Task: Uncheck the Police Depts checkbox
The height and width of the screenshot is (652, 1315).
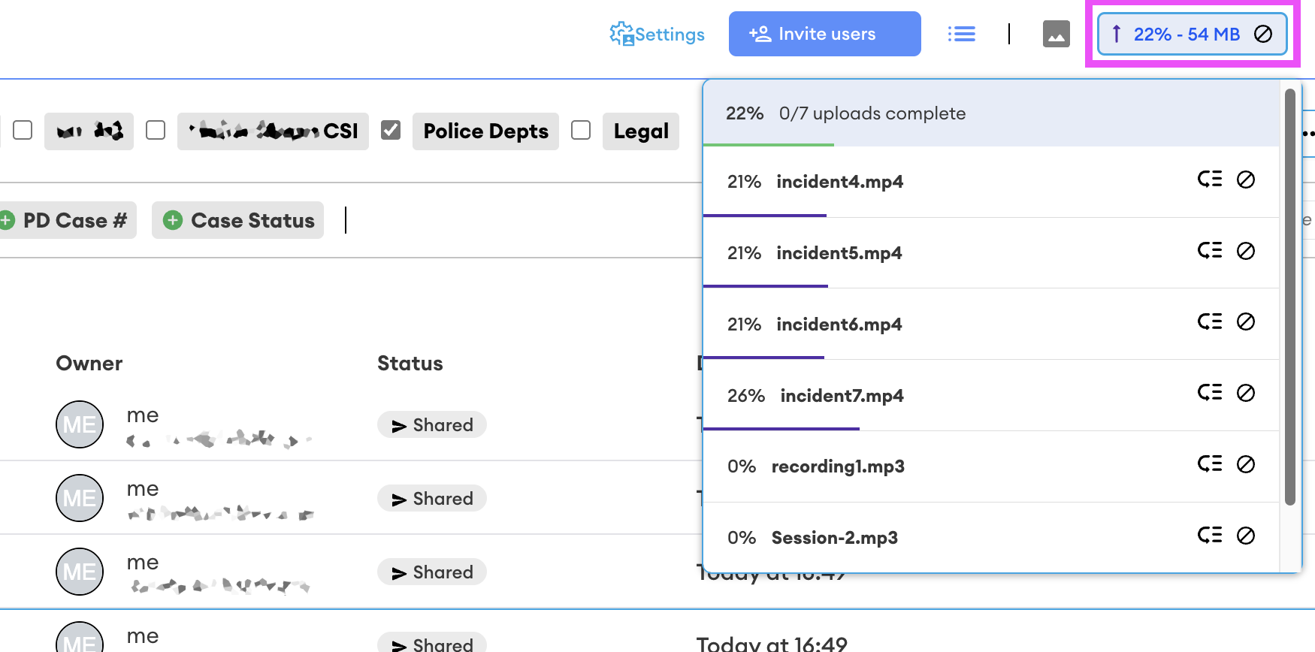Action: point(391,130)
